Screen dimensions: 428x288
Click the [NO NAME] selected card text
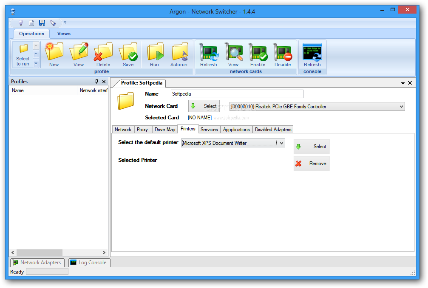(x=199, y=118)
